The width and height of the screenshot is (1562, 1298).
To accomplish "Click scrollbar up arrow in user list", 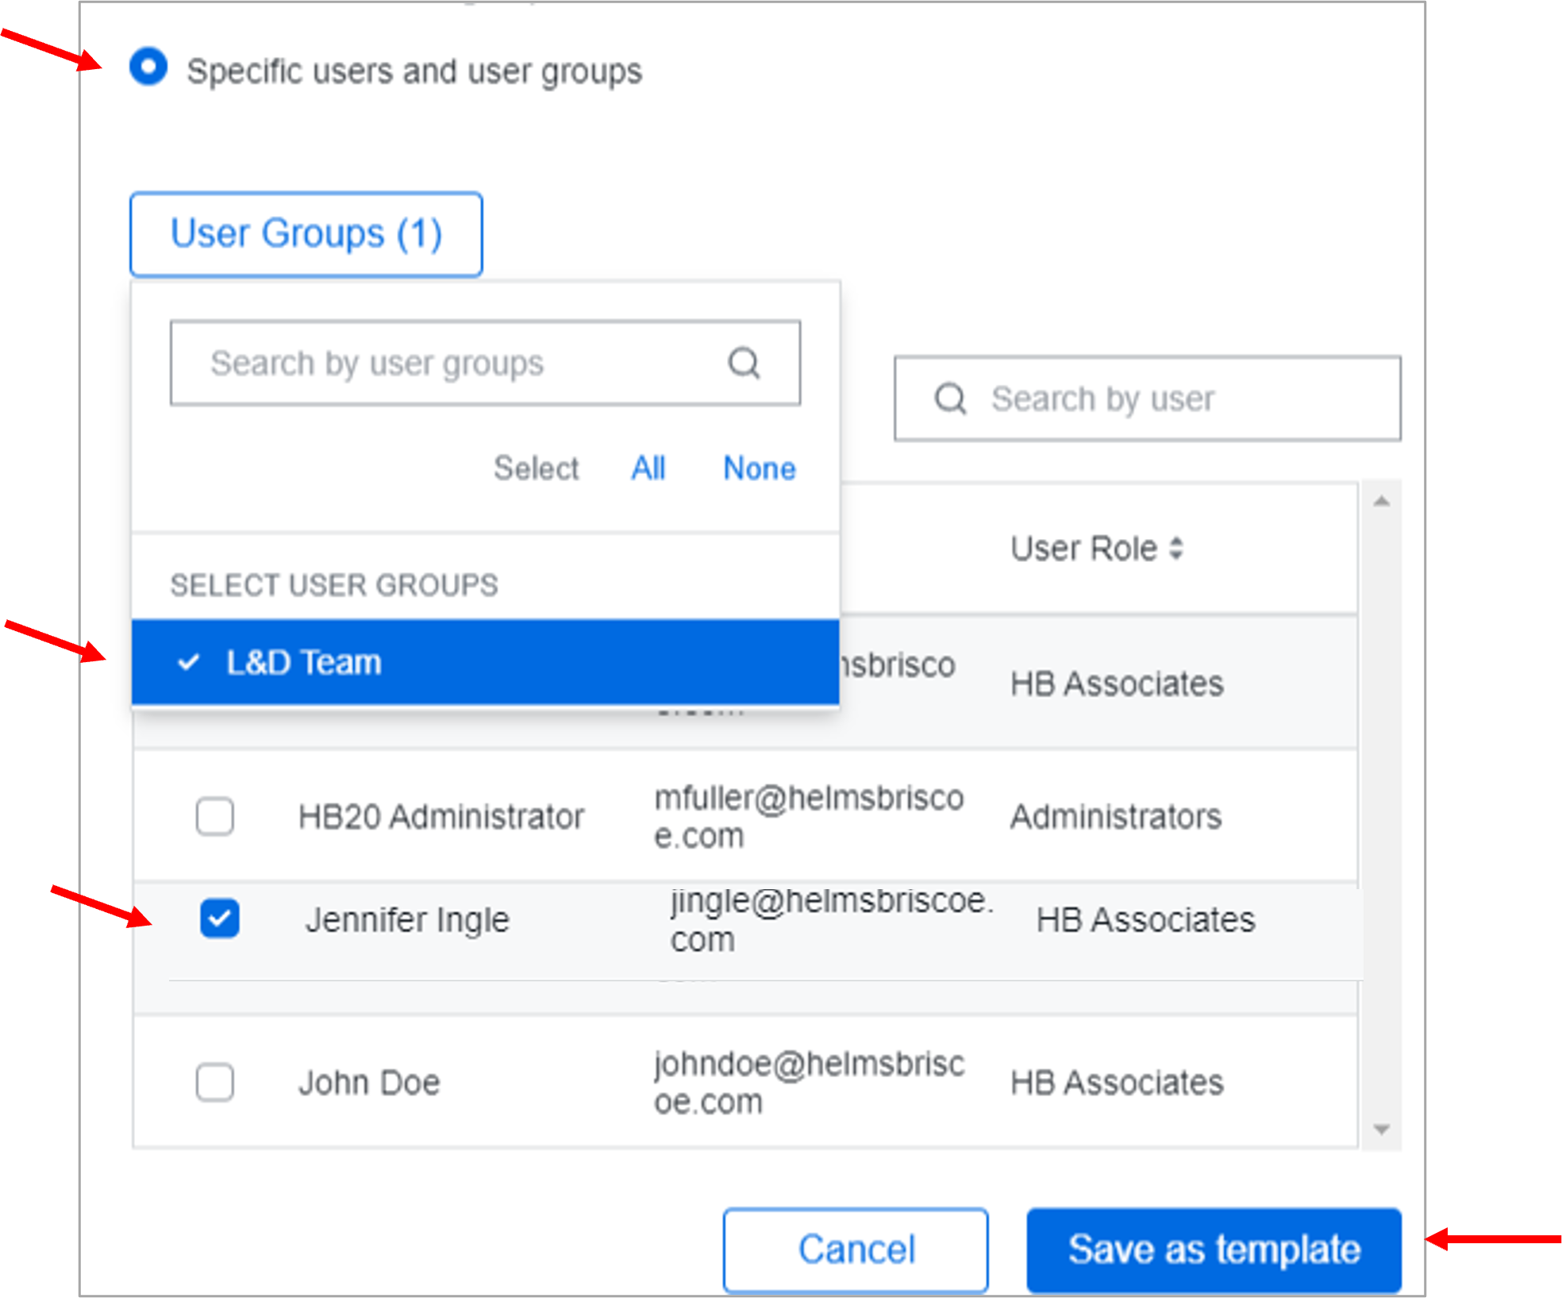I will pyautogui.click(x=1381, y=501).
